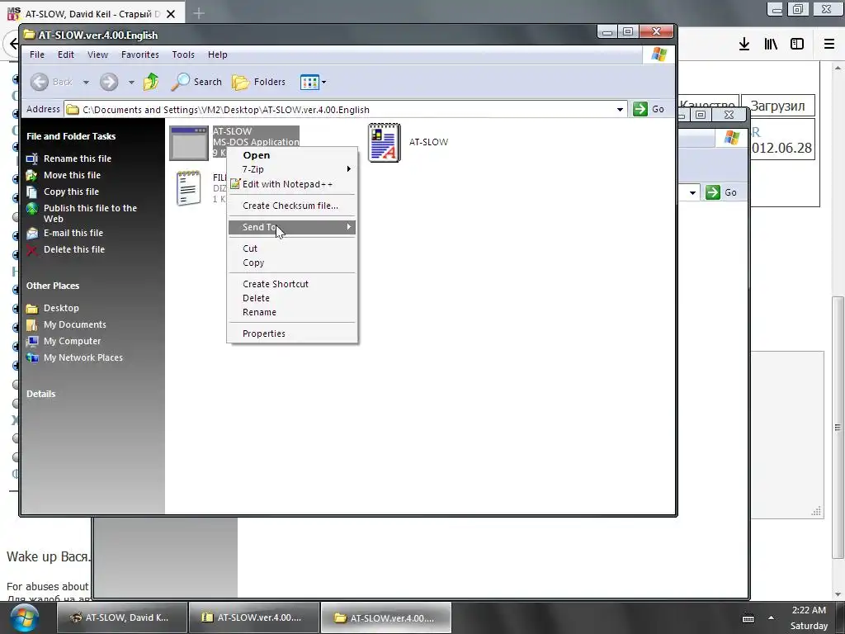Open the Favorites menu

tap(140, 55)
